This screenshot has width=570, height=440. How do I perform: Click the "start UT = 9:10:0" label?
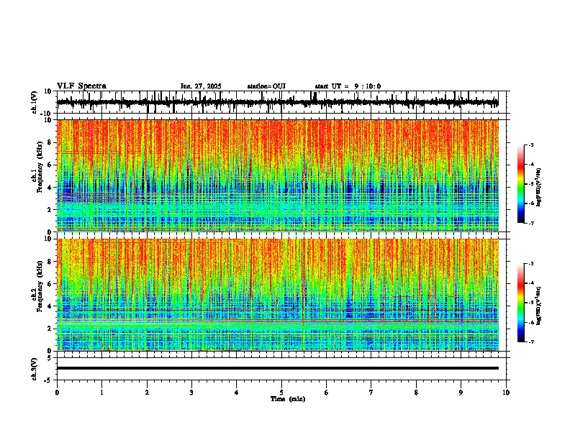pyautogui.click(x=348, y=86)
